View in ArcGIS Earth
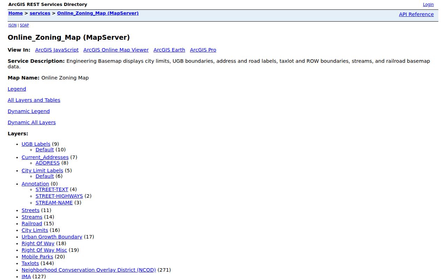The height and width of the screenshot is (279, 446). point(169,50)
